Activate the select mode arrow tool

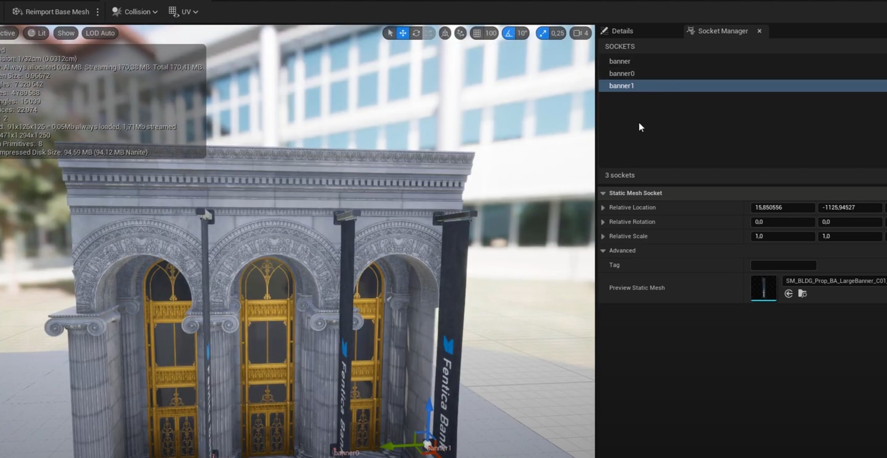coord(389,33)
